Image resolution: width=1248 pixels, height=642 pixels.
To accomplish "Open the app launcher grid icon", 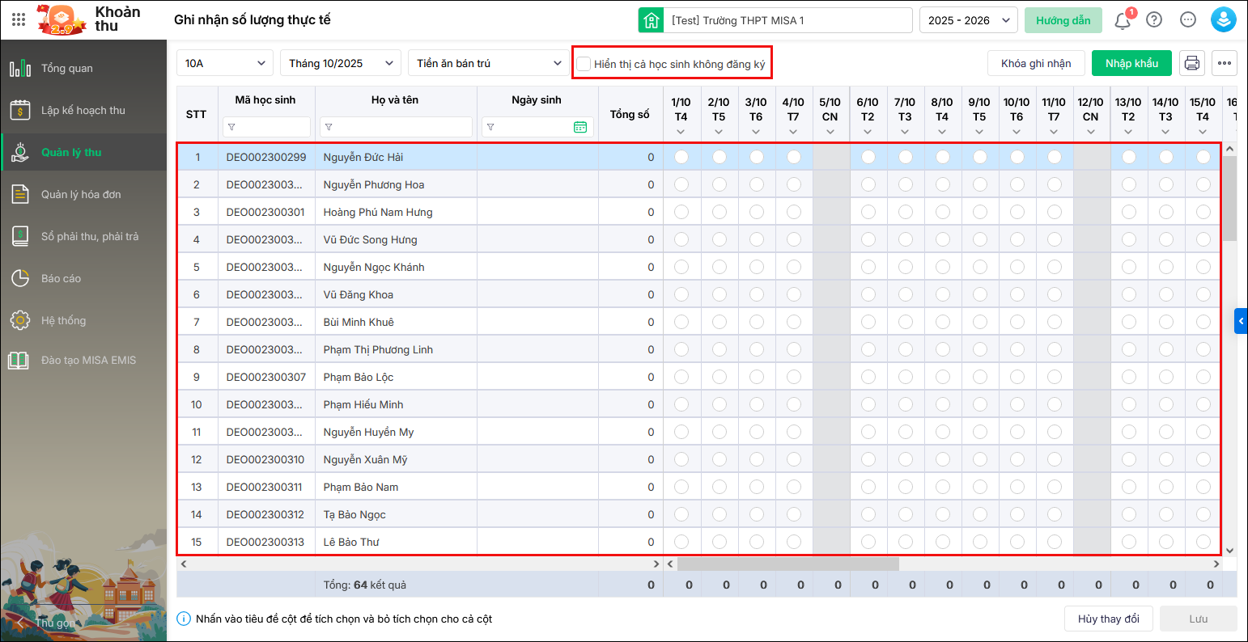I will click(19, 20).
